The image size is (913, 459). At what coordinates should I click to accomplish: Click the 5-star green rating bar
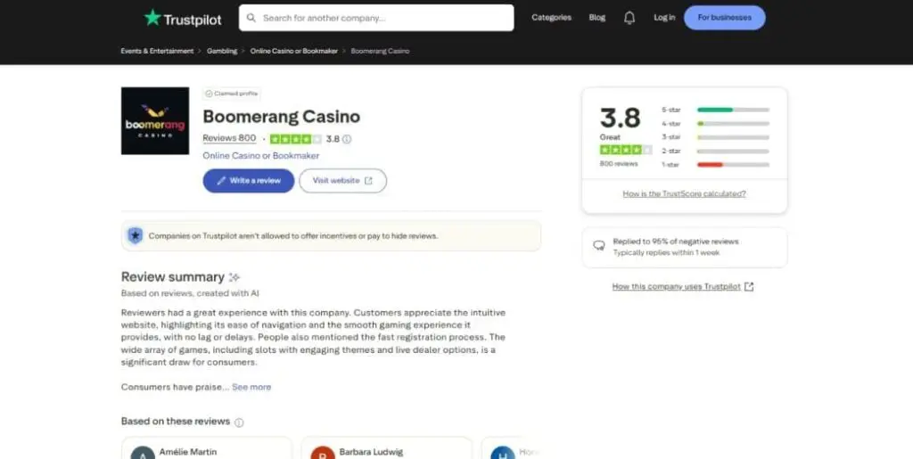[x=733, y=110]
